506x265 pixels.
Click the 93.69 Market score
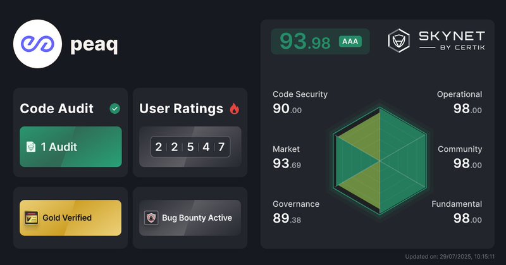[287, 164]
